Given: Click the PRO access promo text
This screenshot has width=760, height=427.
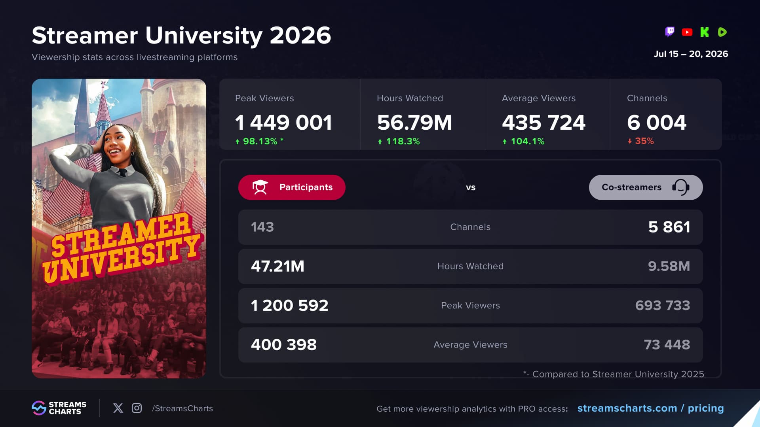Looking at the screenshot, I should [x=472, y=409].
